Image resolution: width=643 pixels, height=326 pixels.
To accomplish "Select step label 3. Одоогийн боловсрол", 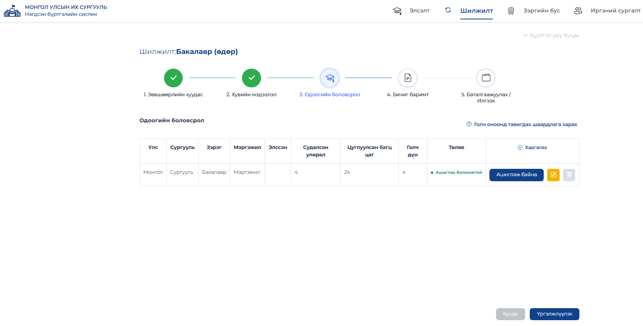I will pyautogui.click(x=330, y=95).
